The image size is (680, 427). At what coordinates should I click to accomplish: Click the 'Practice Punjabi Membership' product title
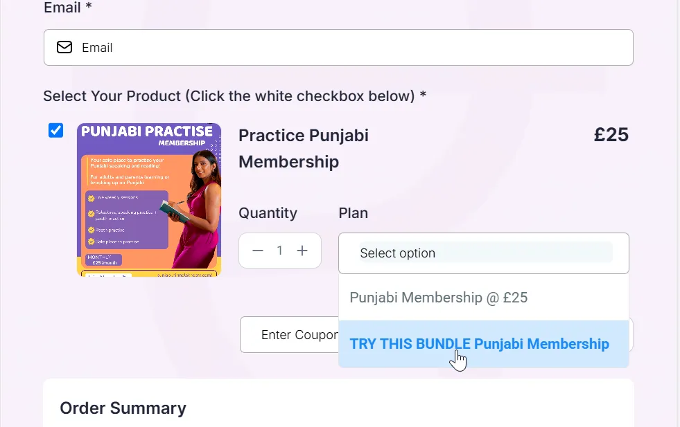tap(304, 149)
